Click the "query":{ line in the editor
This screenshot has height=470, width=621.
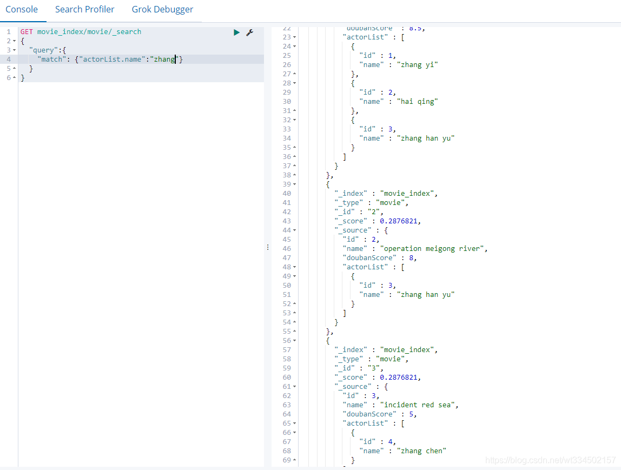click(48, 50)
